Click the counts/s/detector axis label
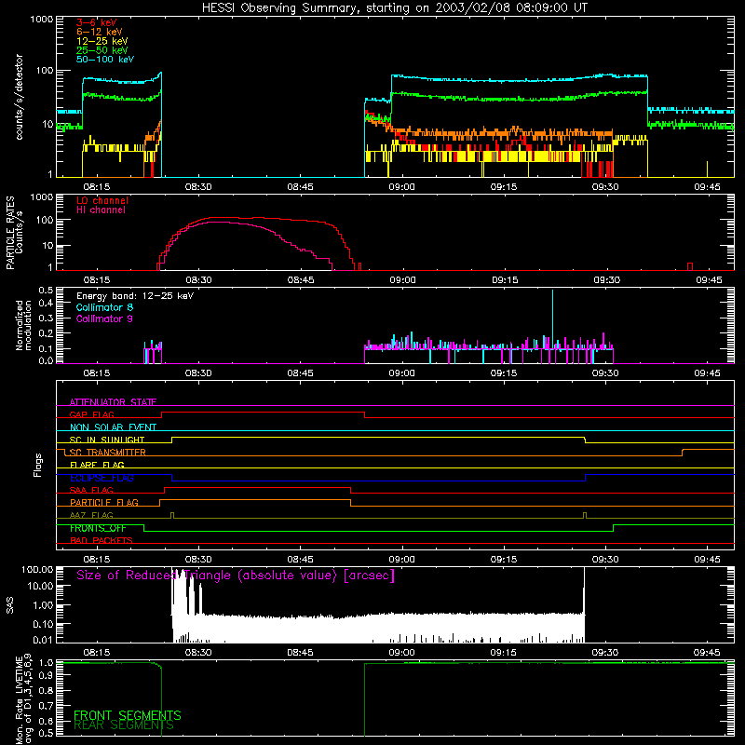745x745 pixels. [20, 97]
